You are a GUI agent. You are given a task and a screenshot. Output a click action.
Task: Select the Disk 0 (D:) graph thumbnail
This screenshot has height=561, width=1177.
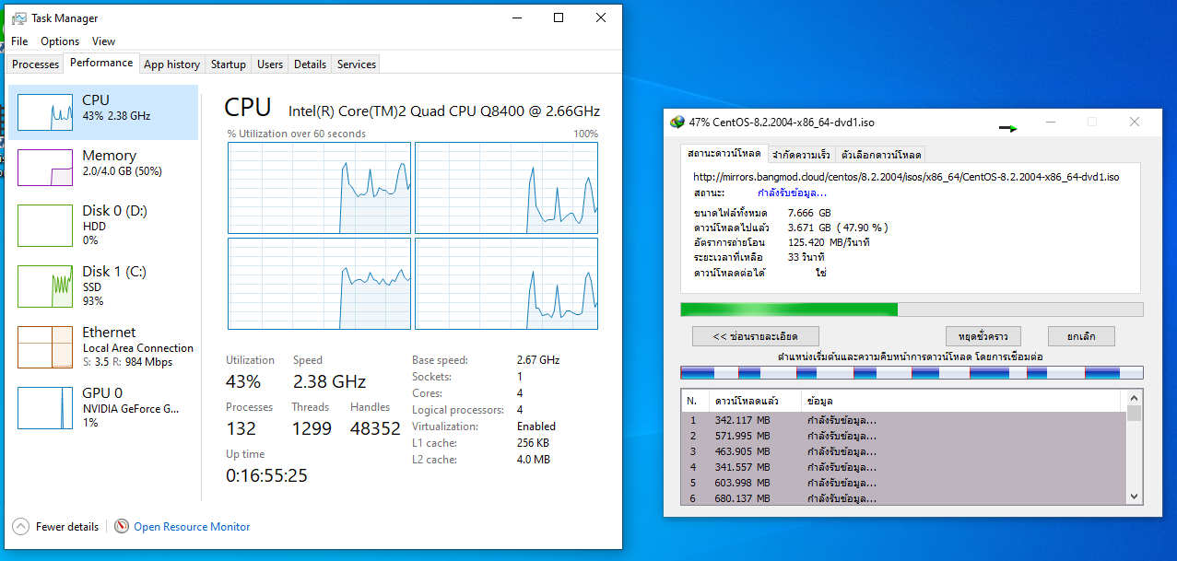(45, 224)
